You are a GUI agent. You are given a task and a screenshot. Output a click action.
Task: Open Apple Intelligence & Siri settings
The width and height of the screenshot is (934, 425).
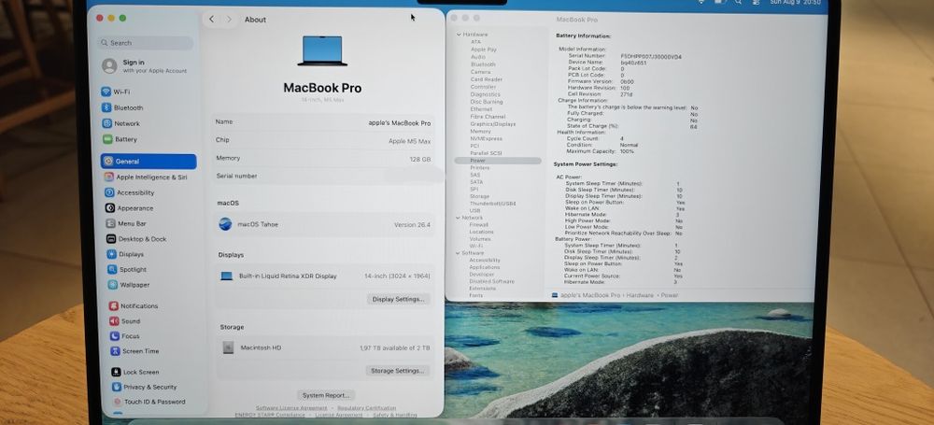tap(146, 177)
